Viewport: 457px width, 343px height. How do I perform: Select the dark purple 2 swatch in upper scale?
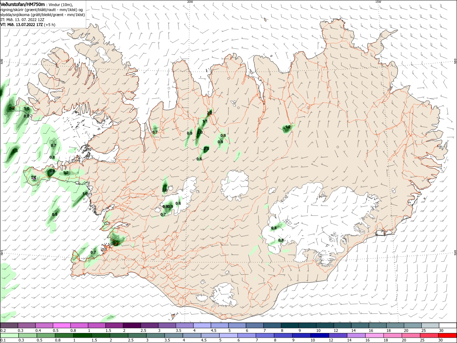click(x=131, y=325)
